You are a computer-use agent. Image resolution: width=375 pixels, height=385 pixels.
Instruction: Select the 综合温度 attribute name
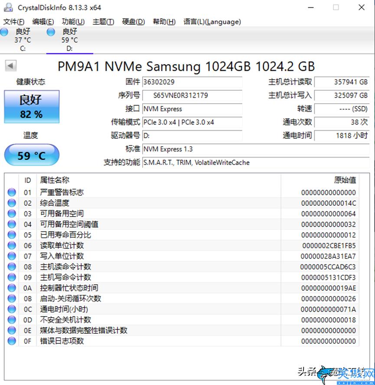point(55,203)
